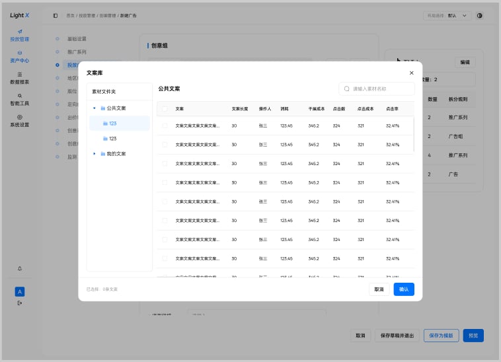This screenshot has height=362, width=501.
Task: Click the theme toggle icon at top right
Action: click(480, 16)
